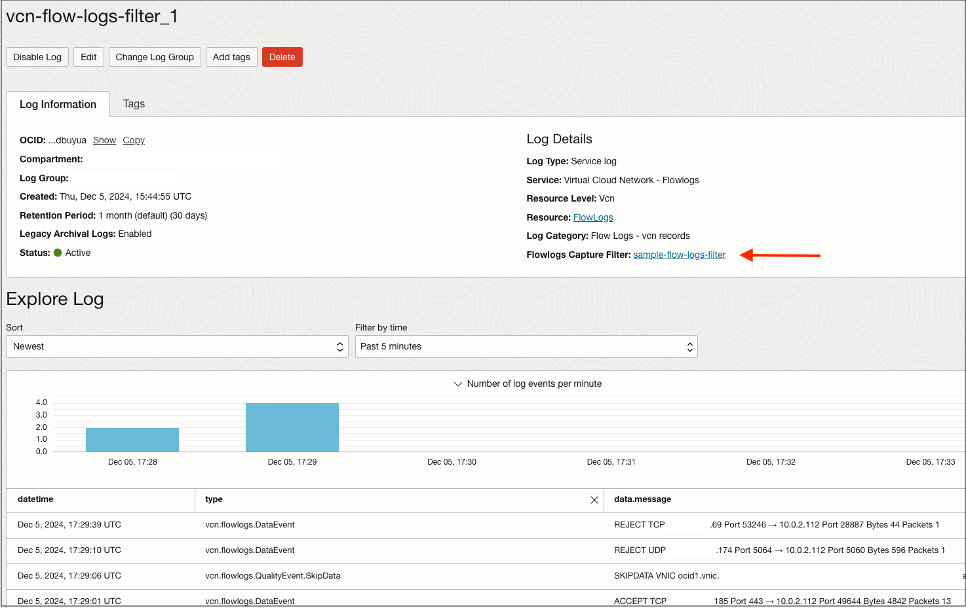
Task: Click the Sort dropdown stepper arrows
Action: (x=339, y=346)
